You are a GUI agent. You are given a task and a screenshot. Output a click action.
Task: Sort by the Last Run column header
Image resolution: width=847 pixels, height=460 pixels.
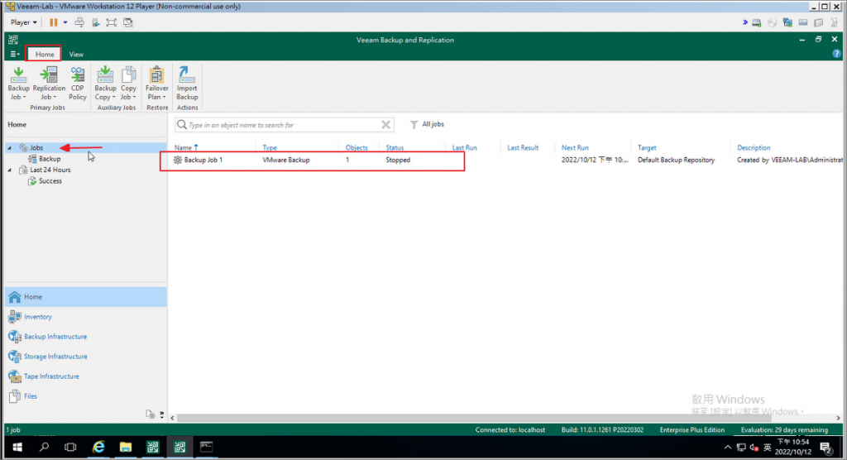pyautogui.click(x=465, y=147)
